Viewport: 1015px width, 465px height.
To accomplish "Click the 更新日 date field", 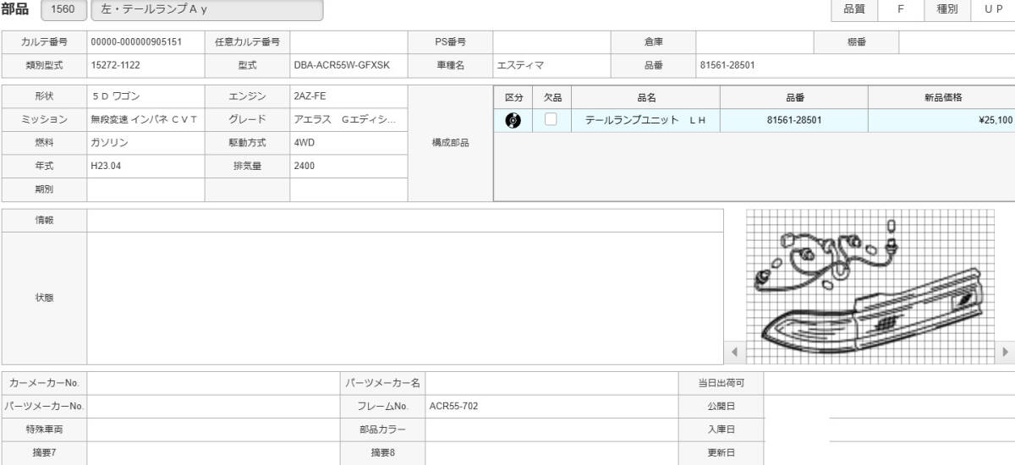I will [x=889, y=452].
